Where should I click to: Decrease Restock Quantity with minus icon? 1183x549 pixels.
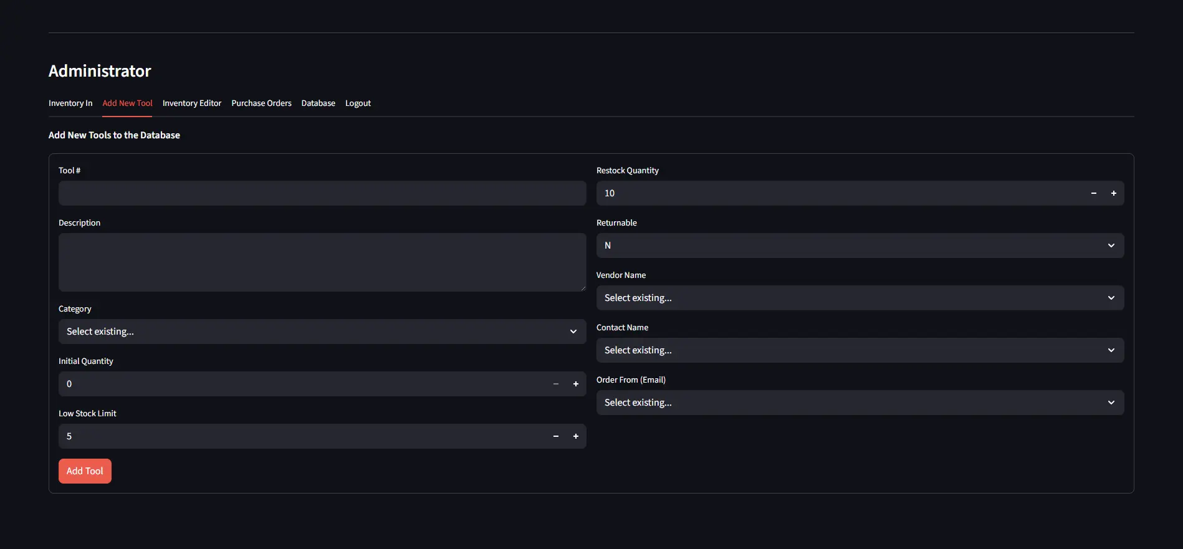[1093, 193]
